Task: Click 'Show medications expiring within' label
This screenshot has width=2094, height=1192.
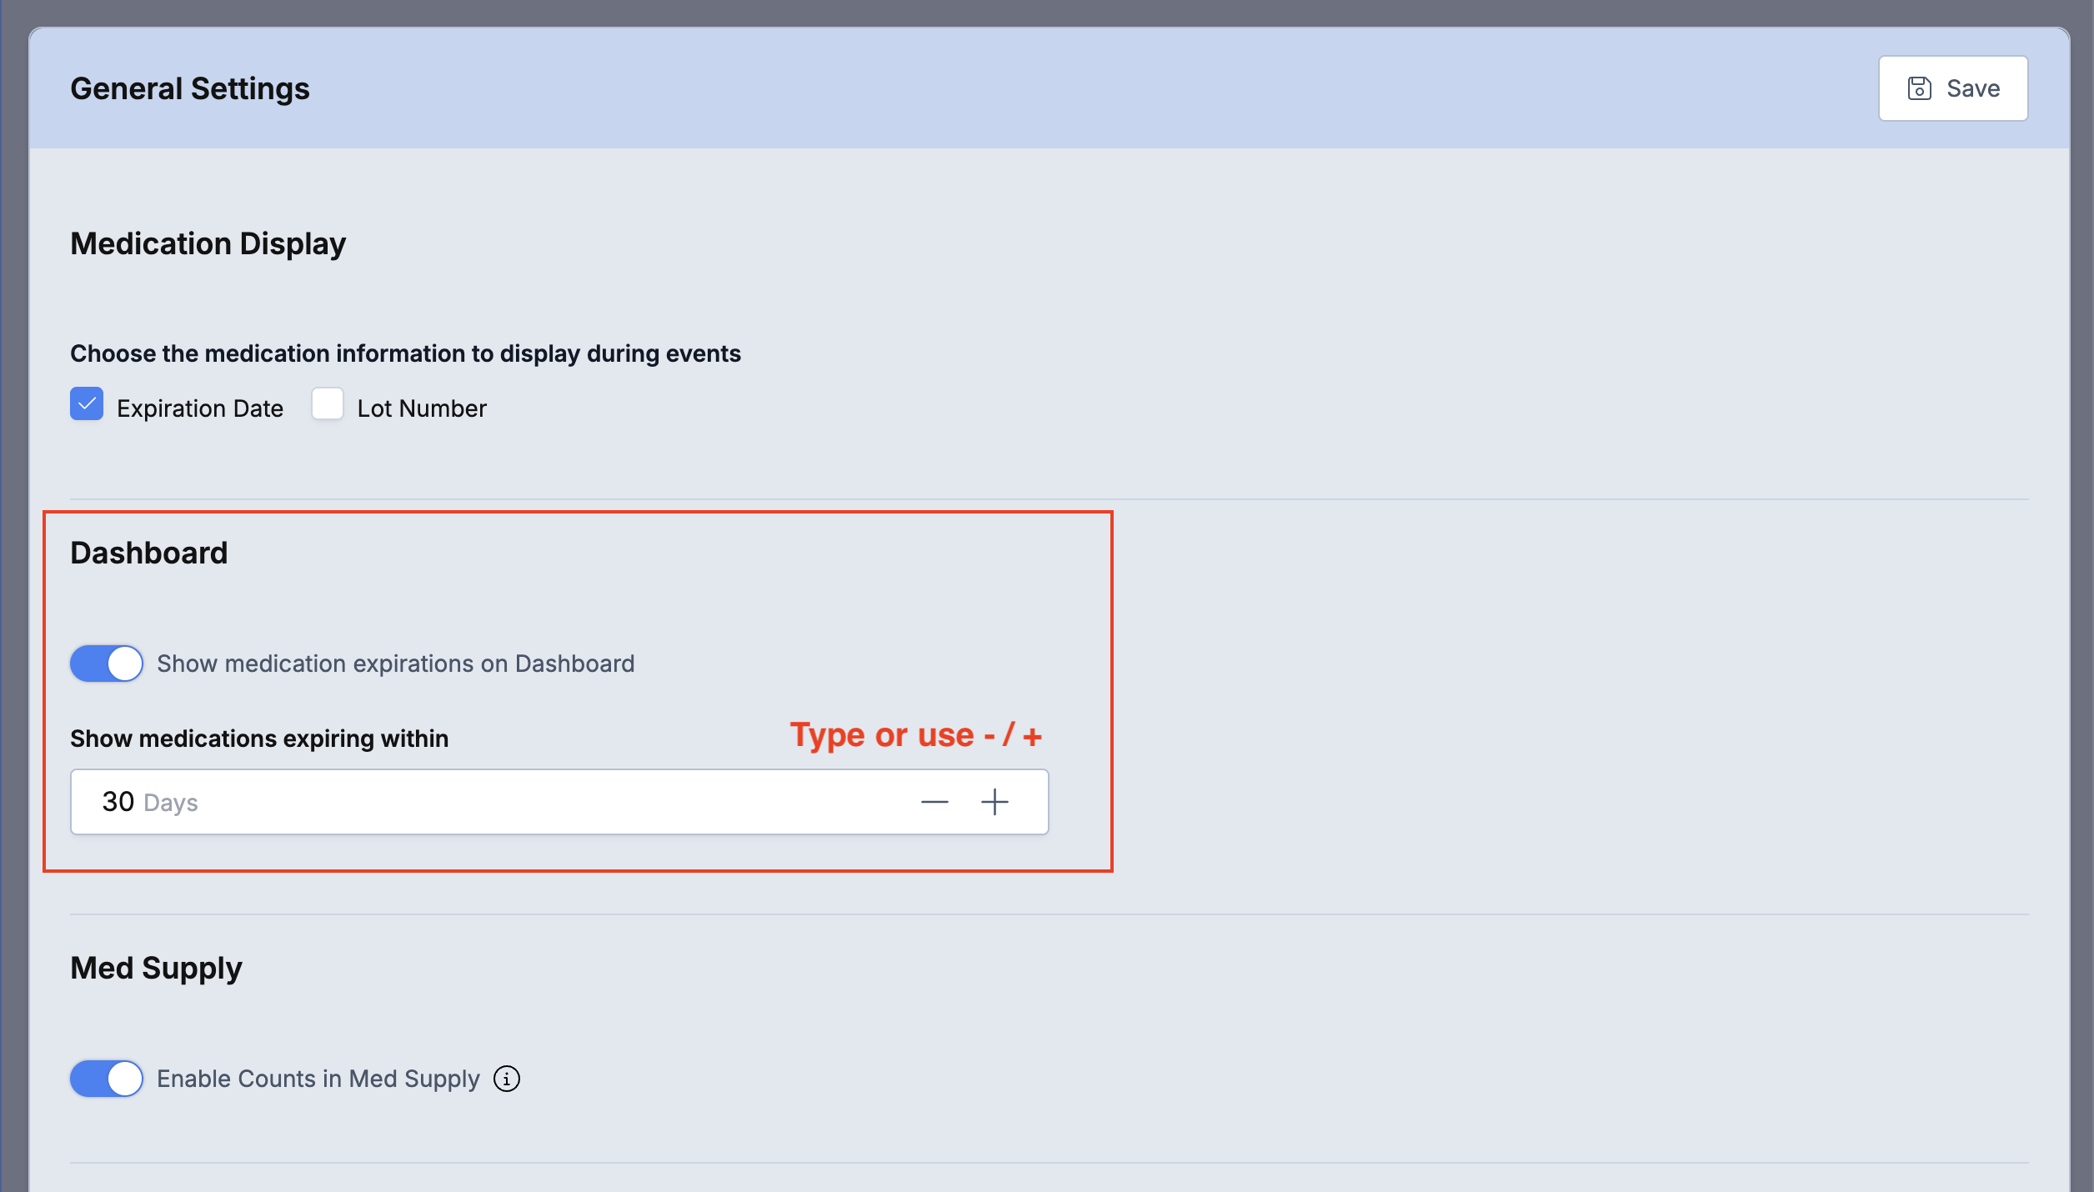Action: pyautogui.click(x=259, y=739)
